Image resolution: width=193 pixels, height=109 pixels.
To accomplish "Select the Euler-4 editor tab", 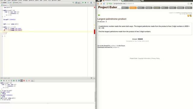I will [x=5, y=5].
